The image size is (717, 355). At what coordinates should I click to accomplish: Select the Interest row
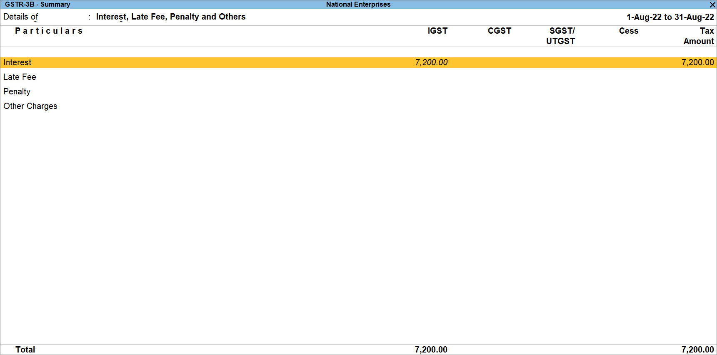(x=358, y=62)
